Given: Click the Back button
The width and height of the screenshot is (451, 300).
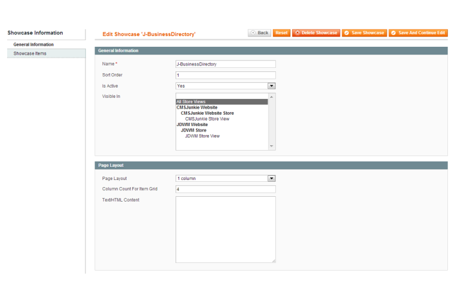Looking at the screenshot, I should coord(259,33).
